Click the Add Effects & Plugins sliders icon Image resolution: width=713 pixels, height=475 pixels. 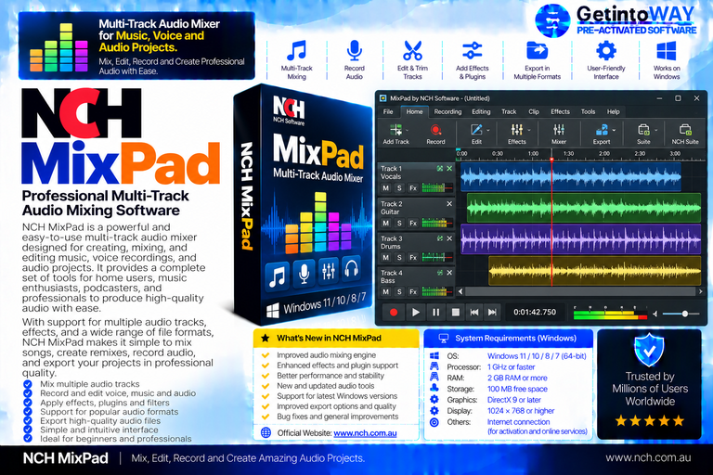pyautogui.click(x=473, y=51)
